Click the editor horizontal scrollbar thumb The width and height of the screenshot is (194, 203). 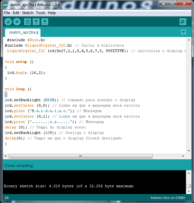tap(81, 156)
